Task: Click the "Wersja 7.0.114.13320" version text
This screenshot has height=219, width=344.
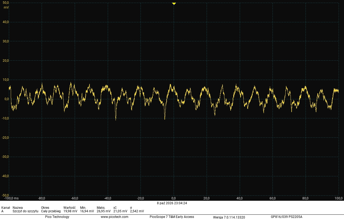Action: point(229,217)
